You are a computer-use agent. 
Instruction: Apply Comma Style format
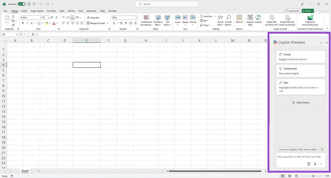tap(126, 23)
